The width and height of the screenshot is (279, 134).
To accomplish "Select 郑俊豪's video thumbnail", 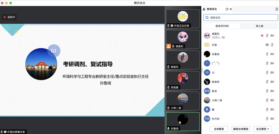I will click(x=183, y=81).
